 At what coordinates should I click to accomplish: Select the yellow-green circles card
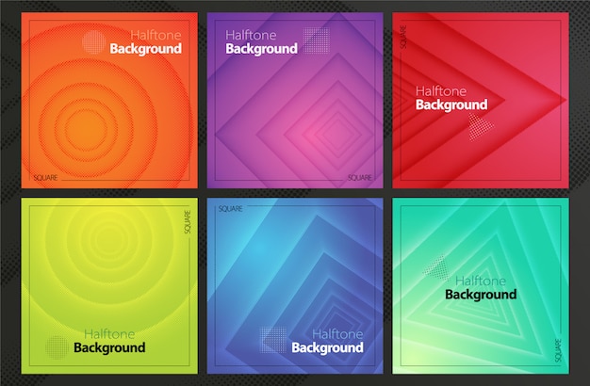(x=109, y=286)
